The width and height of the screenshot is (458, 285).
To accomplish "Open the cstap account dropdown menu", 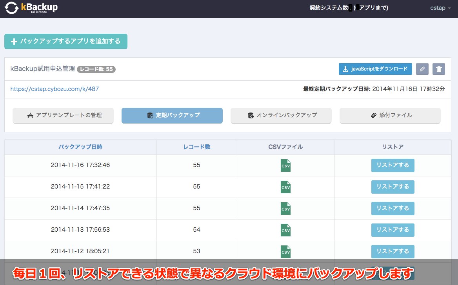I will (439, 8).
